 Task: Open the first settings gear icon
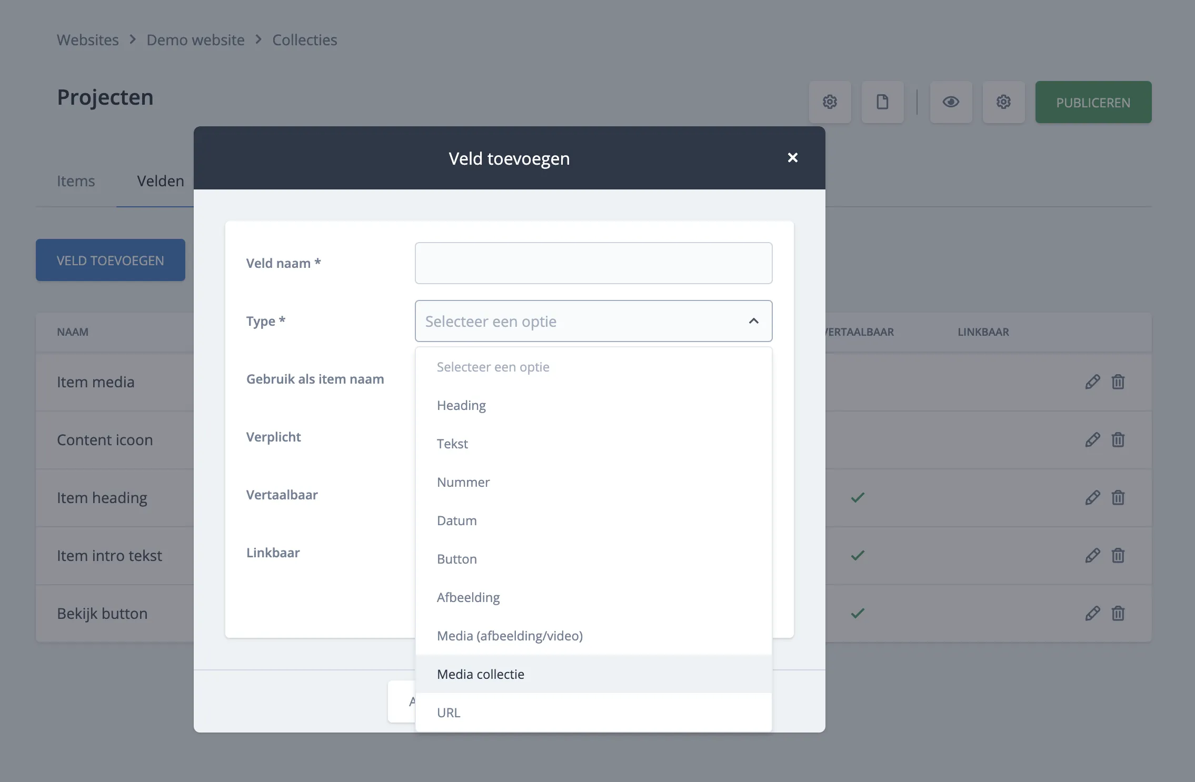(830, 102)
